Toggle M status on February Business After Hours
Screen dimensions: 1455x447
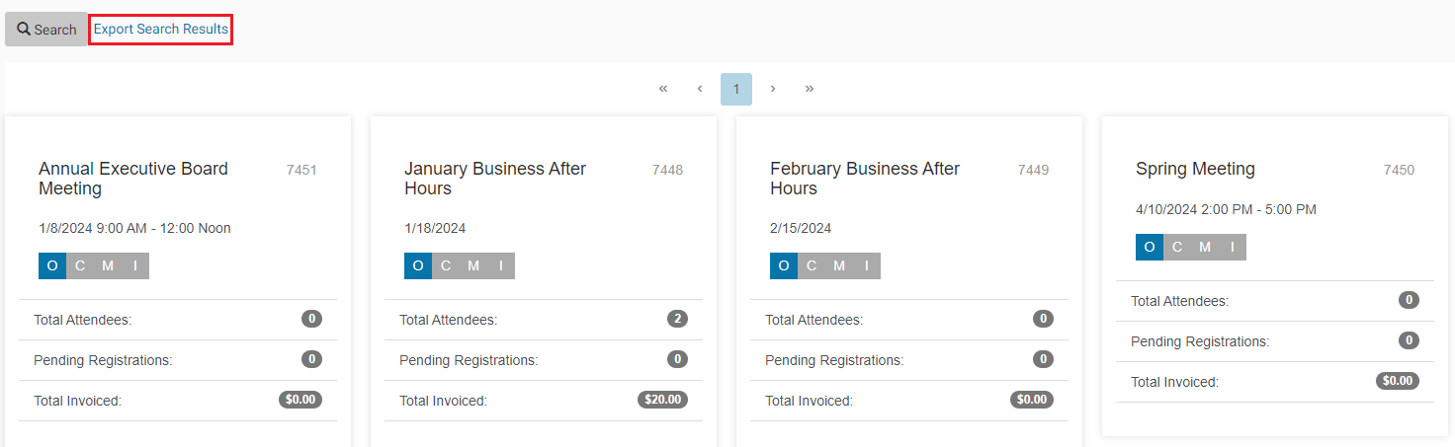click(x=839, y=266)
